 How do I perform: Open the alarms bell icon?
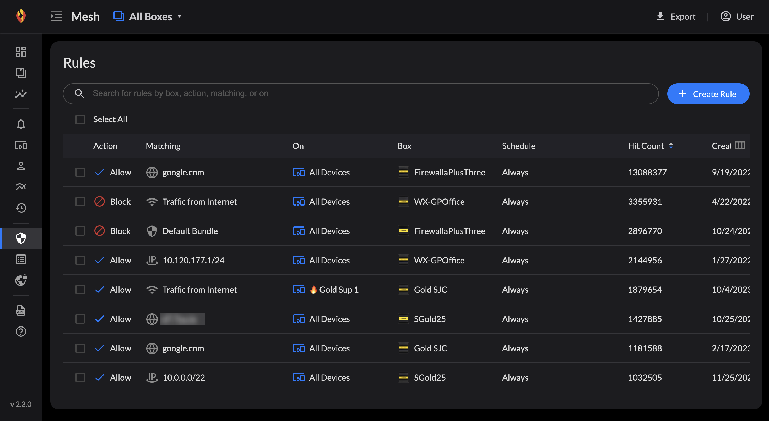click(x=21, y=124)
